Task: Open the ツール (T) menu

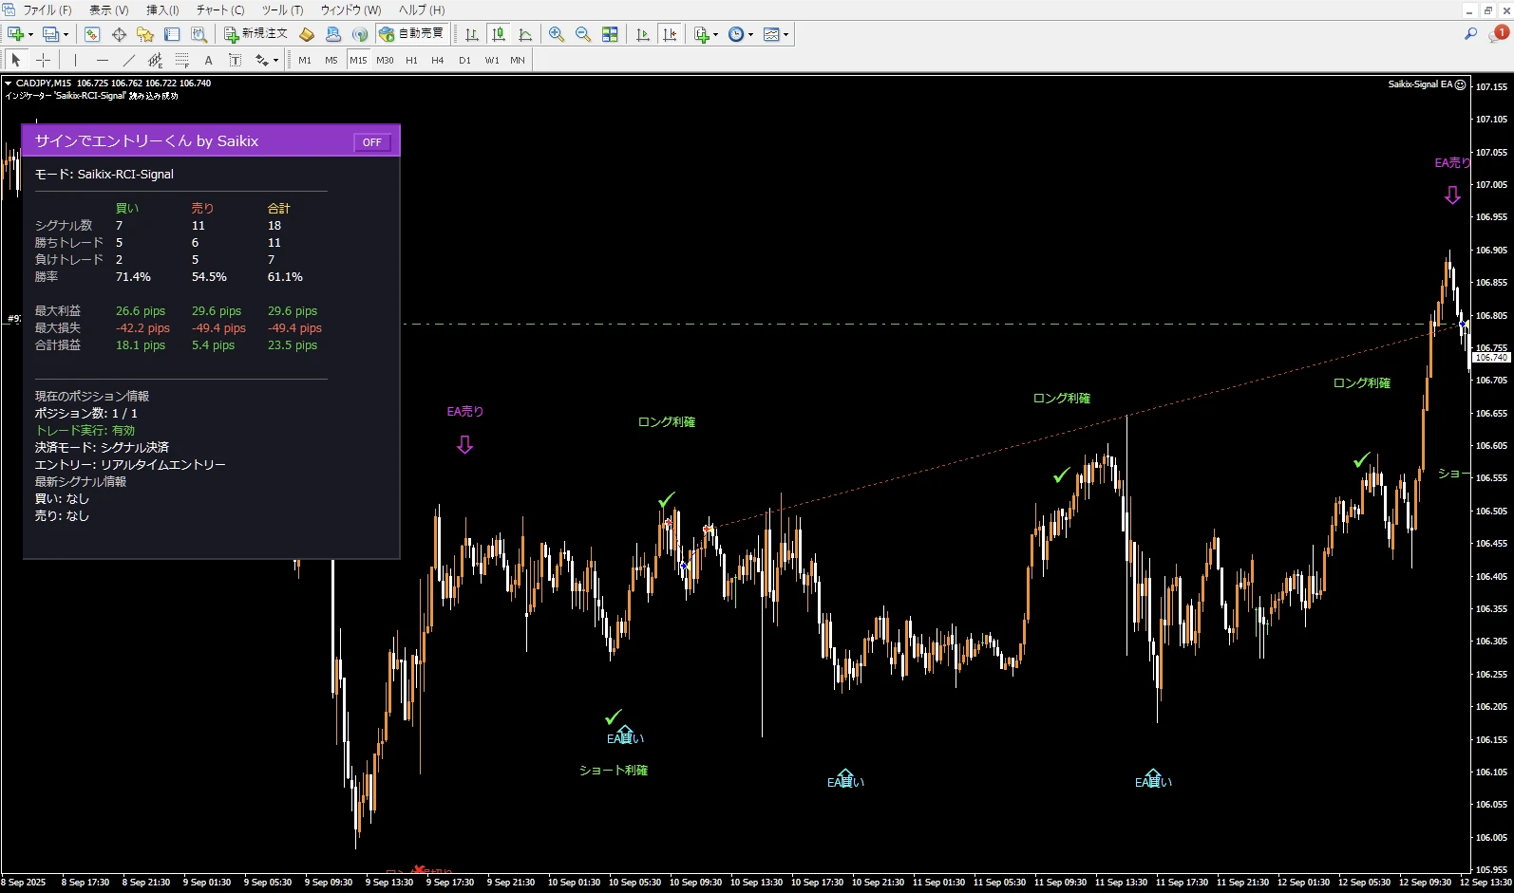Action: [x=282, y=9]
